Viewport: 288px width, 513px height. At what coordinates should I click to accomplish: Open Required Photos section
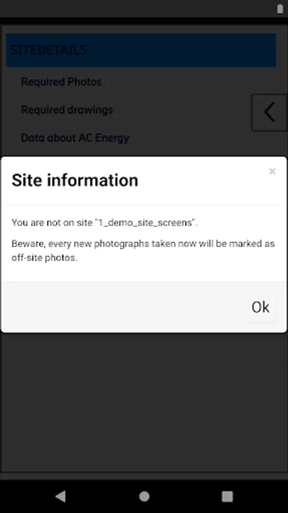(61, 82)
